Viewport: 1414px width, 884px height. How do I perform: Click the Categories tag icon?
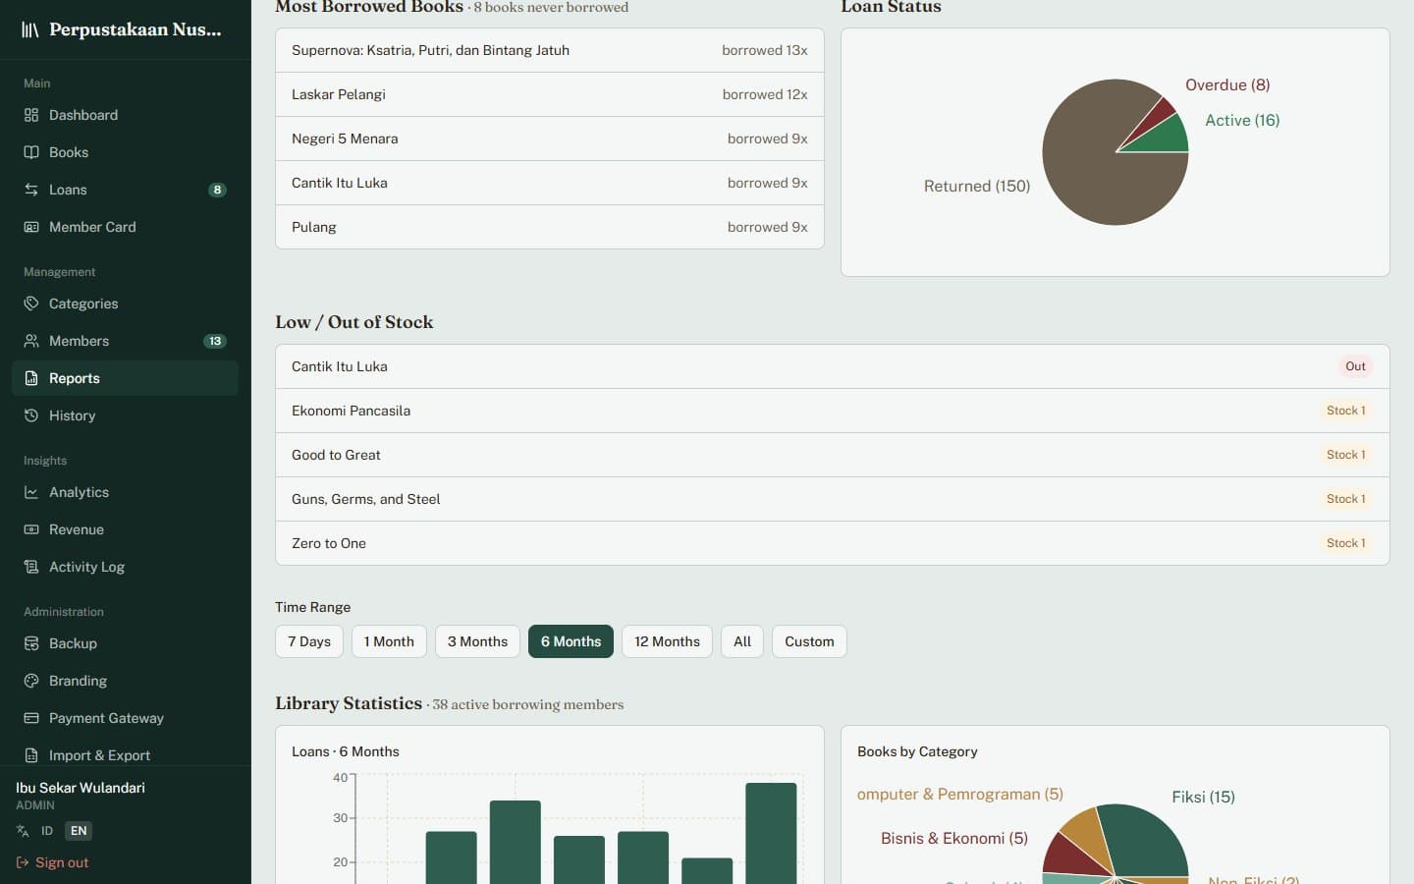tap(31, 304)
